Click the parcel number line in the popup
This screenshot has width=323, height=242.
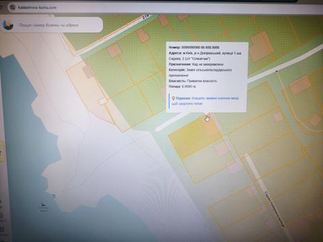point(194,47)
